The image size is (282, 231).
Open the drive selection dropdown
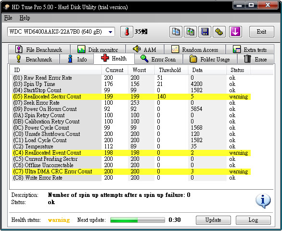[61, 32]
